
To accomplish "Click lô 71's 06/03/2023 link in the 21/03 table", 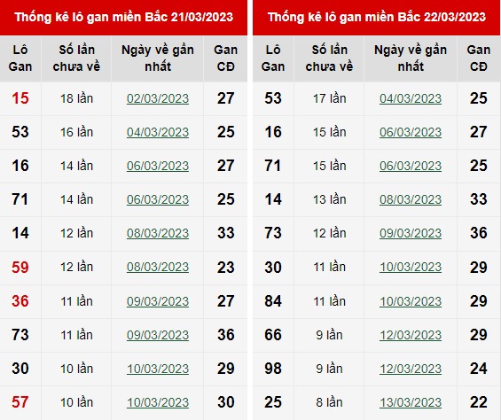I will (x=158, y=199).
